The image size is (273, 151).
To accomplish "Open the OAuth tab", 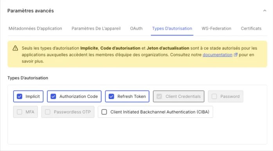I will pyautogui.click(x=136, y=28).
